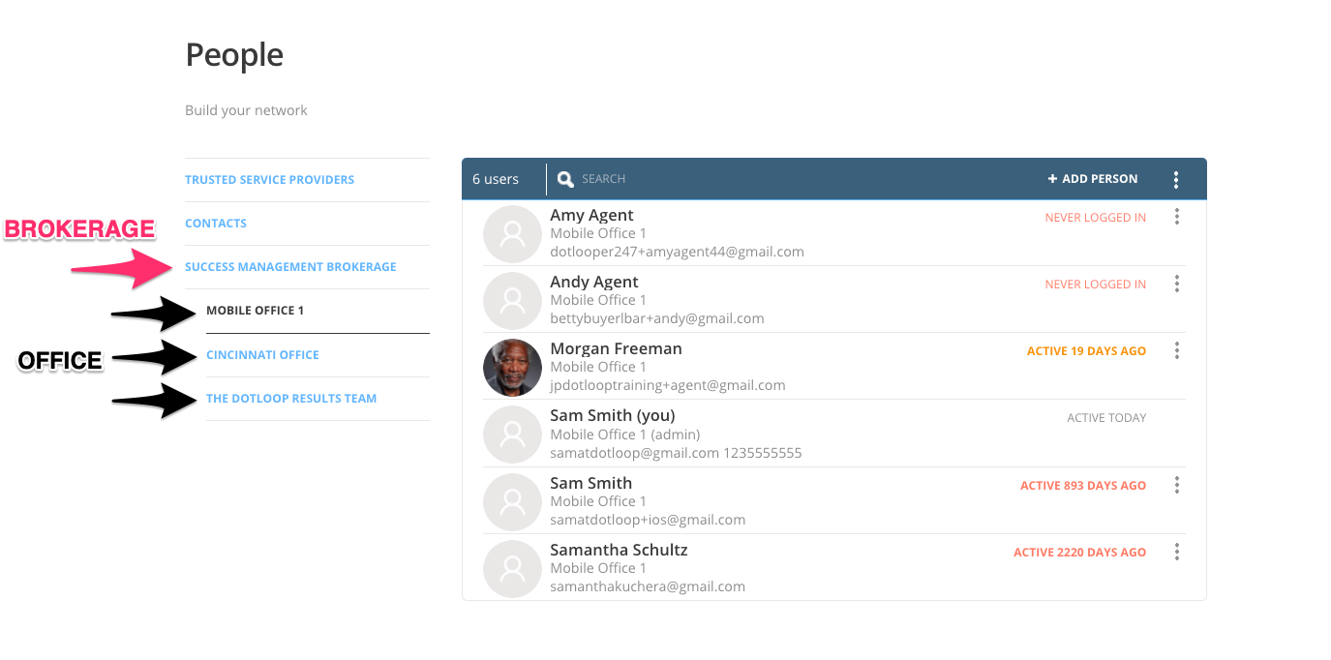Click Sam Smith (you) avatar icon
This screenshot has height=660, width=1331.
[512, 435]
